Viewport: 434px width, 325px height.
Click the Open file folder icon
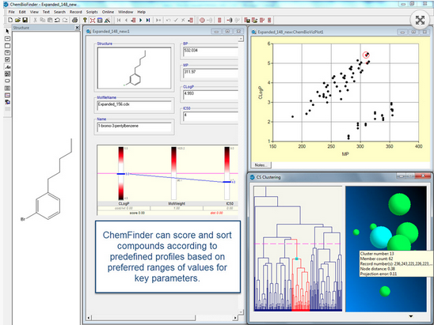[x=17, y=20]
